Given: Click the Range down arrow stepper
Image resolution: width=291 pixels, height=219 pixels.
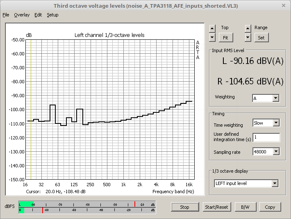Looking at the screenshot, I should 248,37.
